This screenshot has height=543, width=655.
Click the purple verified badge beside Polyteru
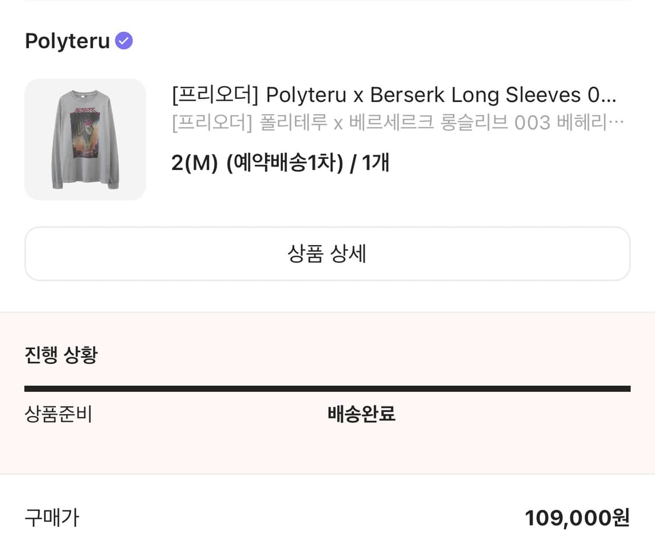(x=124, y=41)
